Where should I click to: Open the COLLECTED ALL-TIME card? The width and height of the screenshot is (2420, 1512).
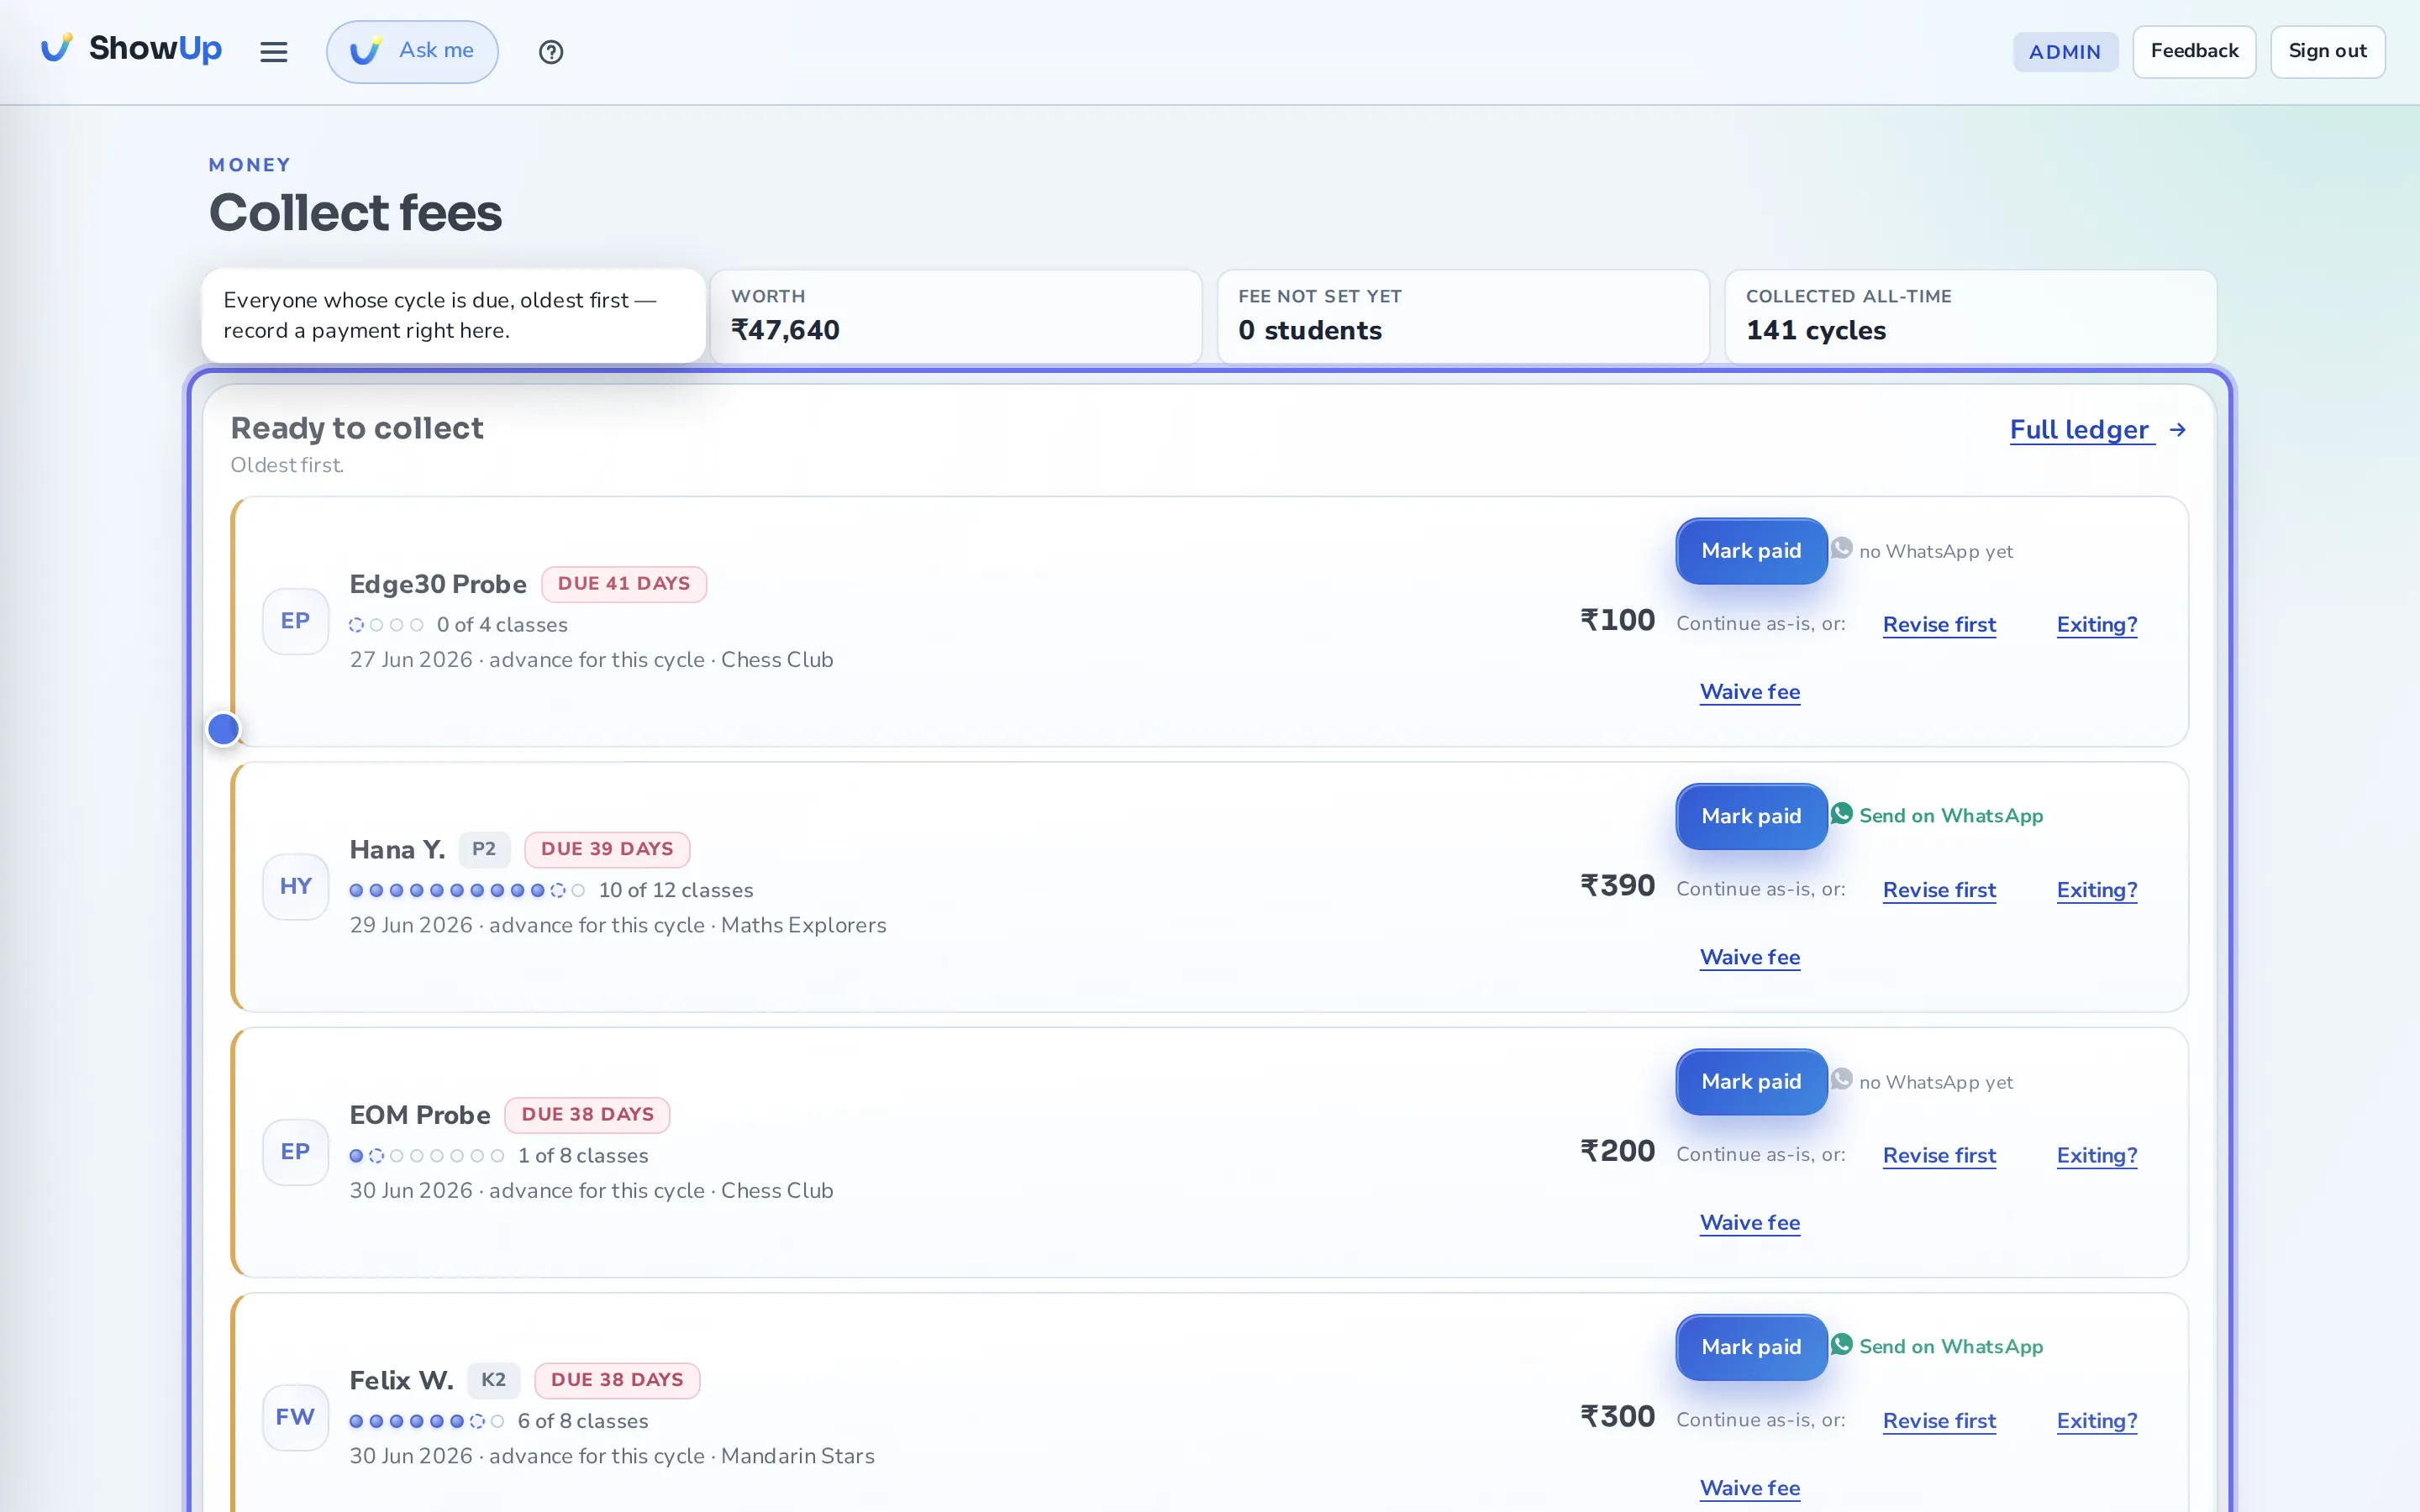click(1971, 316)
